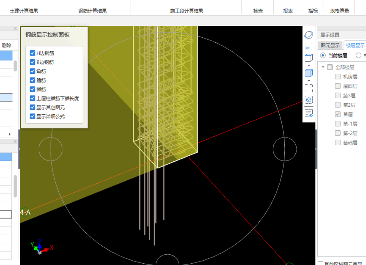Toggle 首层 floor checkbox
The width and height of the screenshot is (366, 265).
[337, 114]
